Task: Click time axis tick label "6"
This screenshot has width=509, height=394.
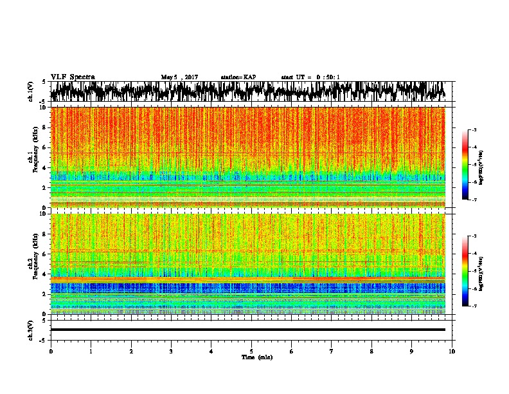Action: [292, 352]
